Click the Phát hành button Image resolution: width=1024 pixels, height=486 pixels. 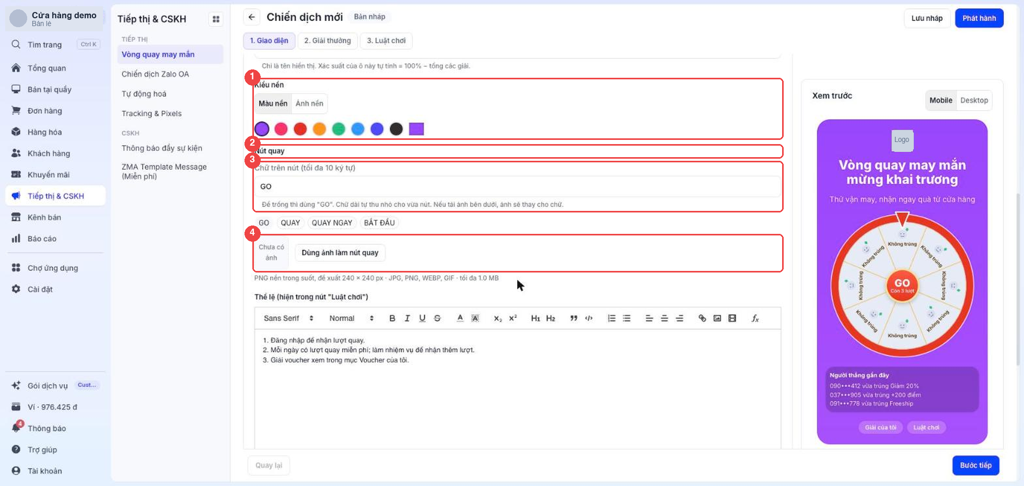point(979,18)
